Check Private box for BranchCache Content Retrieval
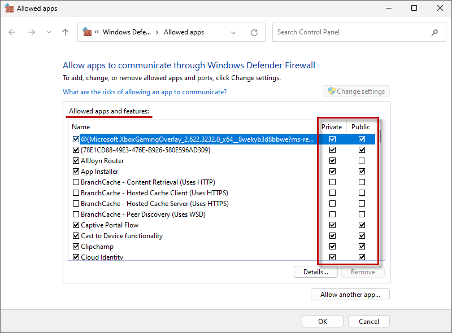This screenshot has width=452, height=333. [x=332, y=182]
